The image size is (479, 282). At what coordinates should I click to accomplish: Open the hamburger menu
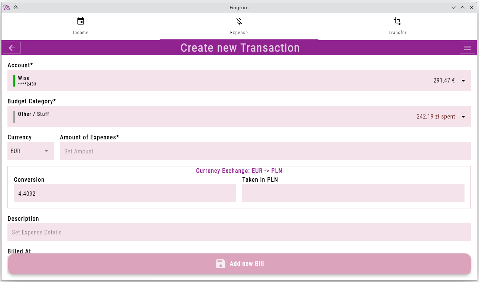(467, 48)
